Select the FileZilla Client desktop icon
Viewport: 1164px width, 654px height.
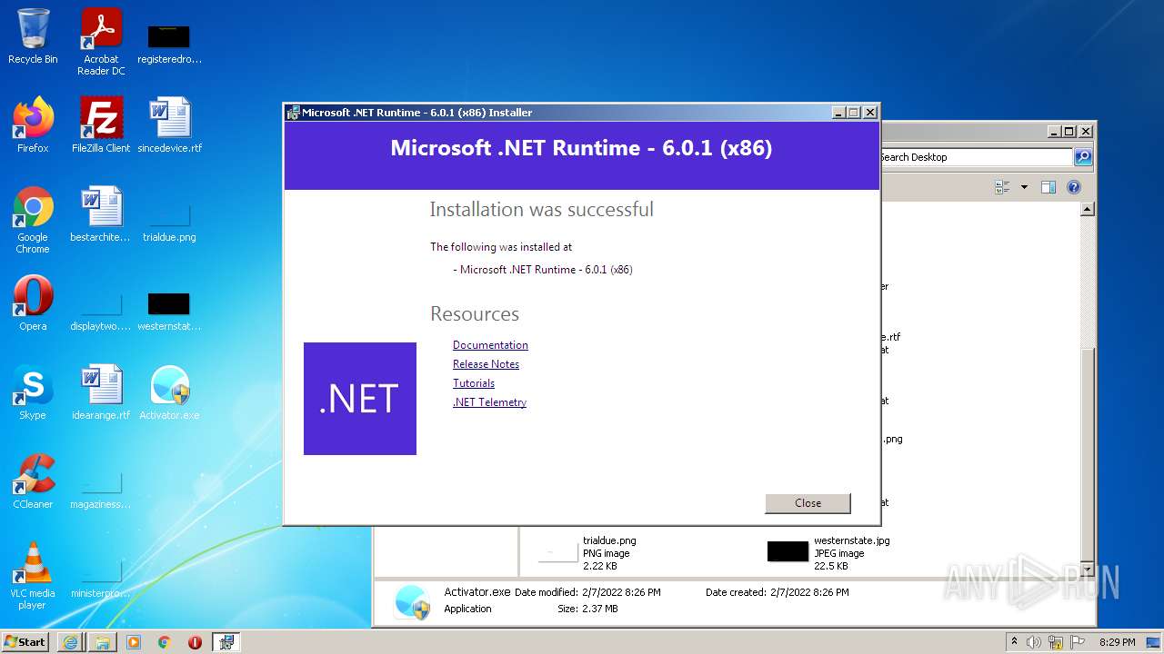tap(101, 124)
